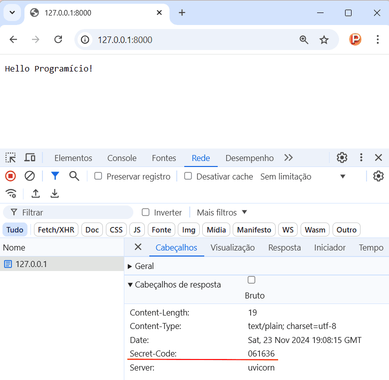Viewport: 389px width, 380px height.
Task: Activate the element inspector picker
Action: (x=10, y=157)
